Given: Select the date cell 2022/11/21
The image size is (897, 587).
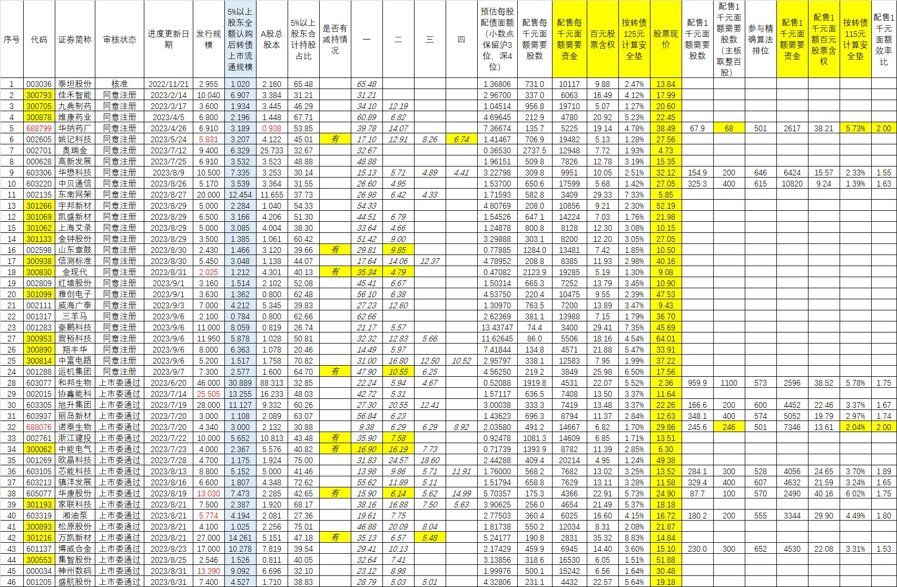Looking at the screenshot, I should click(x=169, y=84).
